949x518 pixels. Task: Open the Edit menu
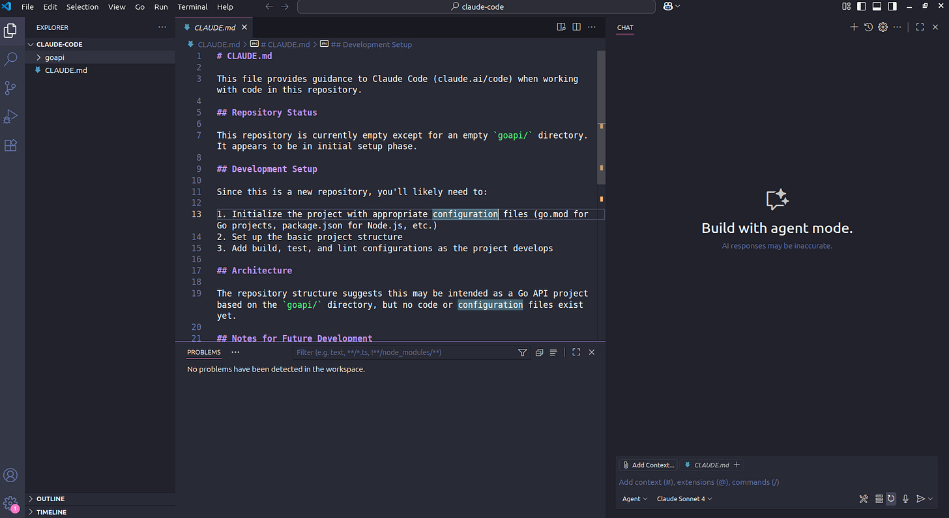[50, 7]
